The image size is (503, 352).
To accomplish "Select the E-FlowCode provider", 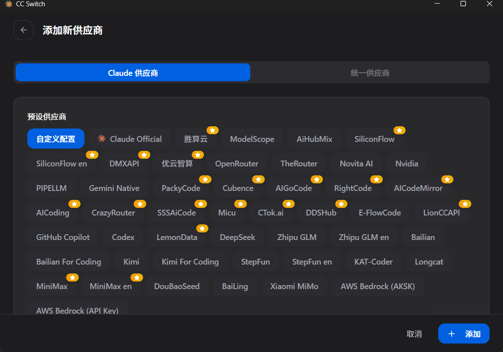I will click(380, 212).
